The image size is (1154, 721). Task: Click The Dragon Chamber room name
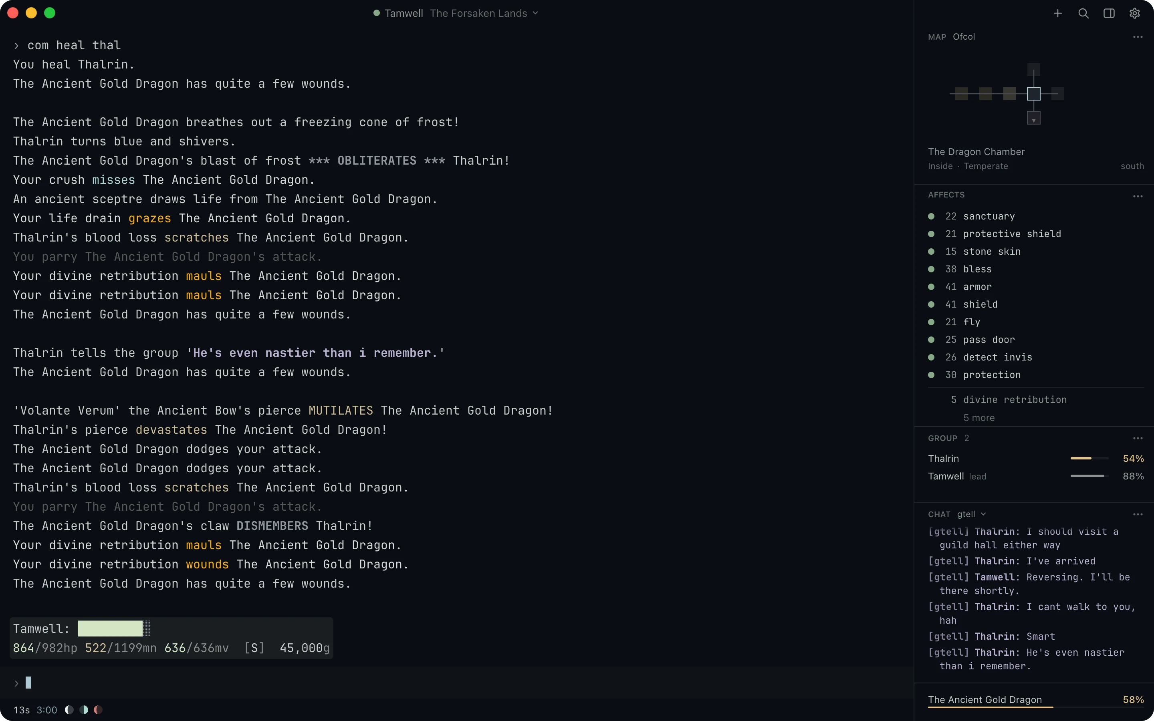tap(976, 152)
